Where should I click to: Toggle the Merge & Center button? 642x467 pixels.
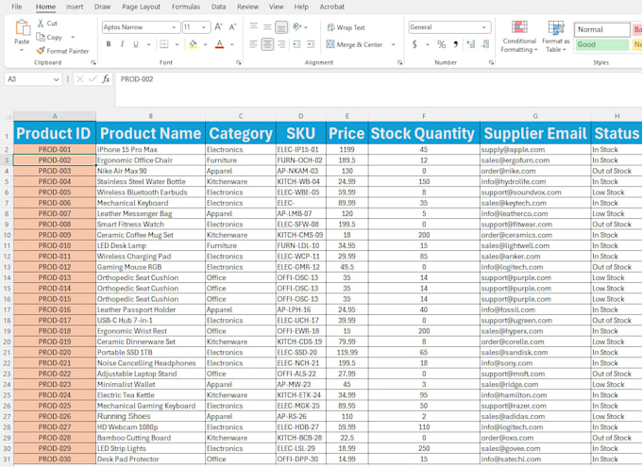click(355, 44)
